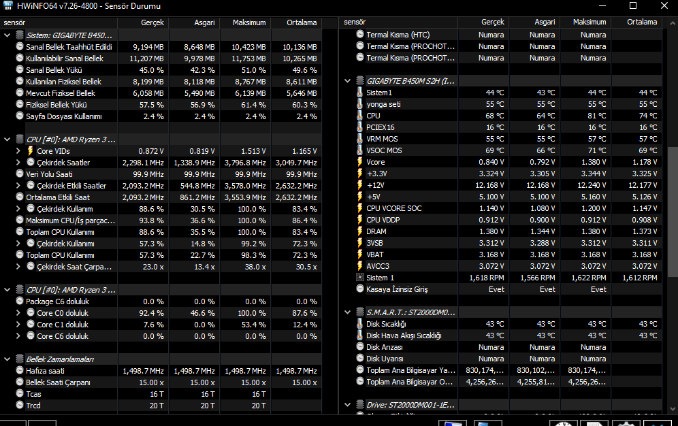Click the thermometer icon of yonga seti

click(x=359, y=104)
